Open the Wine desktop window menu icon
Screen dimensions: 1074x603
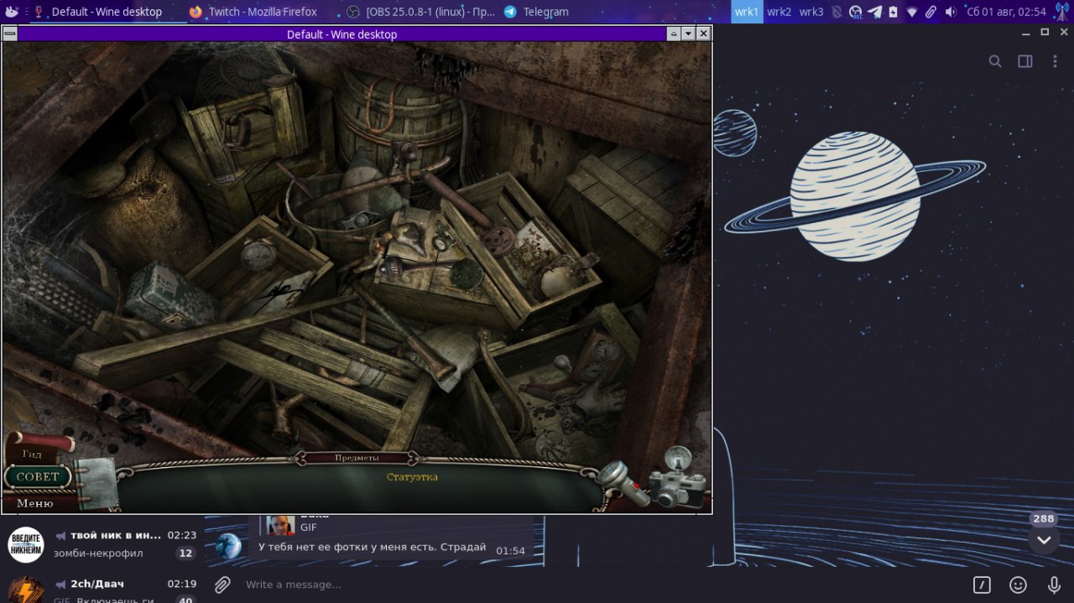pyautogui.click(x=9, y=34)
